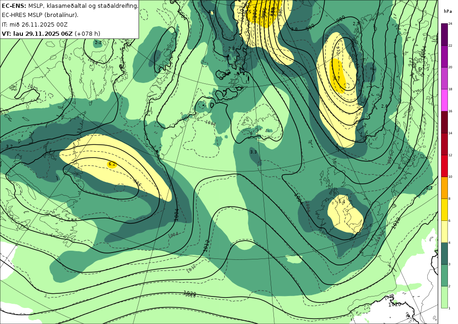Select the pale yellow 4–6 hPa legend swatch
Viewport: 458px width, 324px height.
[x=444, y=231]
